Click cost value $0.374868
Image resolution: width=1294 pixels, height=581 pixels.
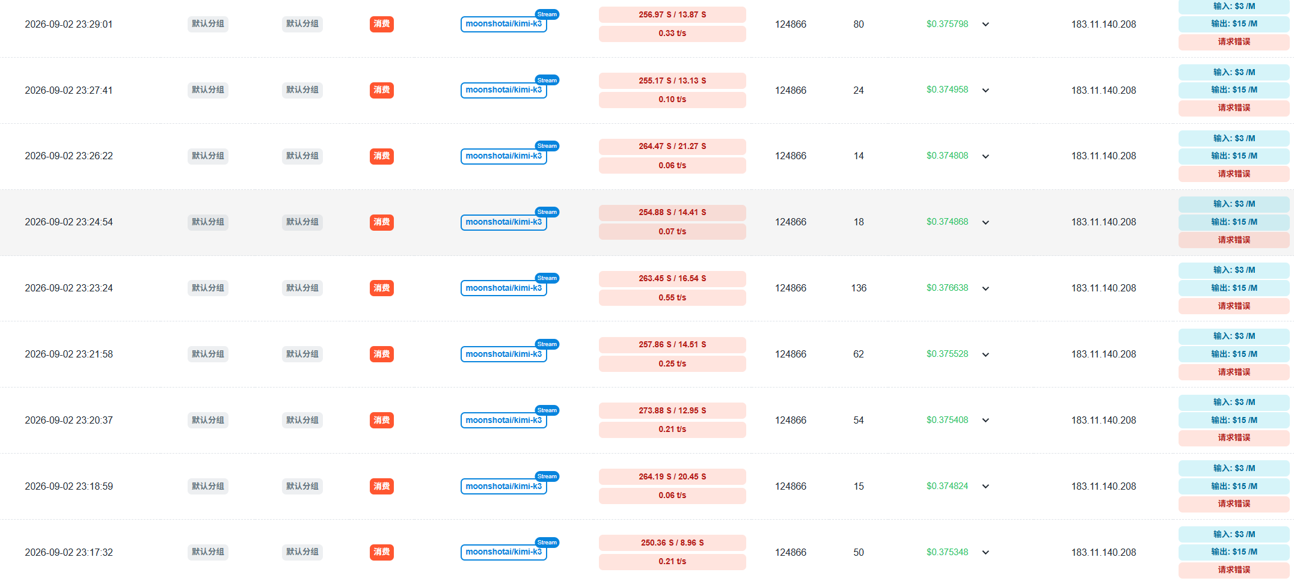point(947,222)
